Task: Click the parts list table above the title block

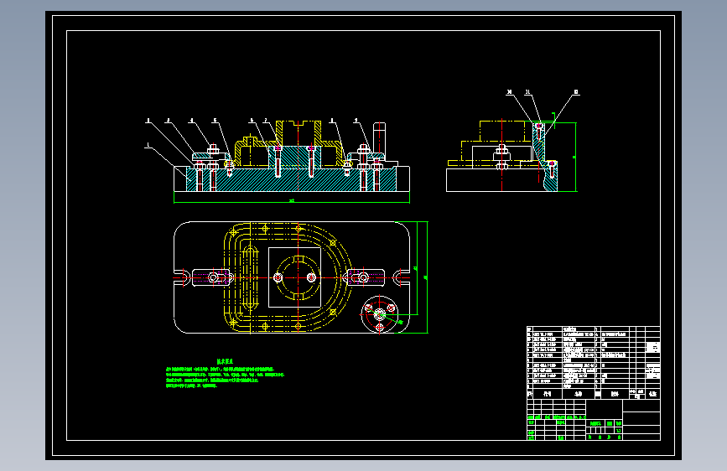Action: coord(594,363)
